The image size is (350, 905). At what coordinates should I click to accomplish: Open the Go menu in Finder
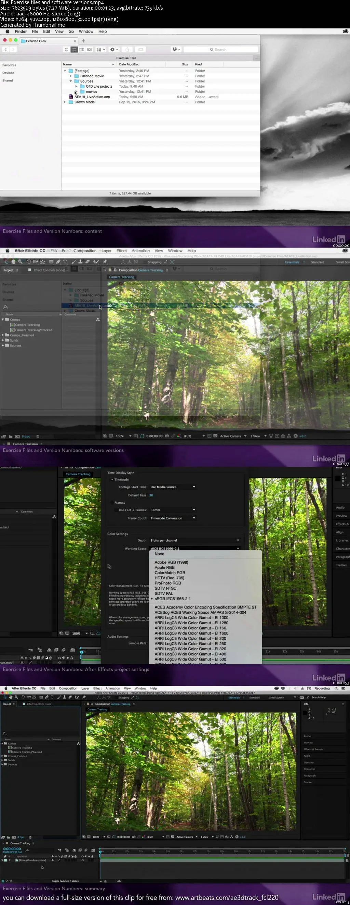71,31
